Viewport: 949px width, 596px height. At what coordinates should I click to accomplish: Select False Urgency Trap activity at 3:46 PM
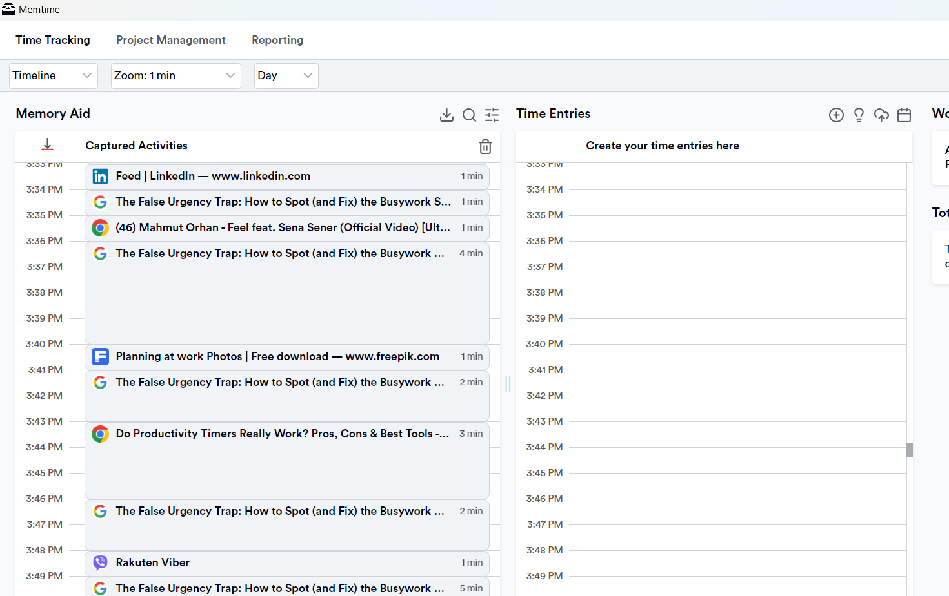coord(287,524)
